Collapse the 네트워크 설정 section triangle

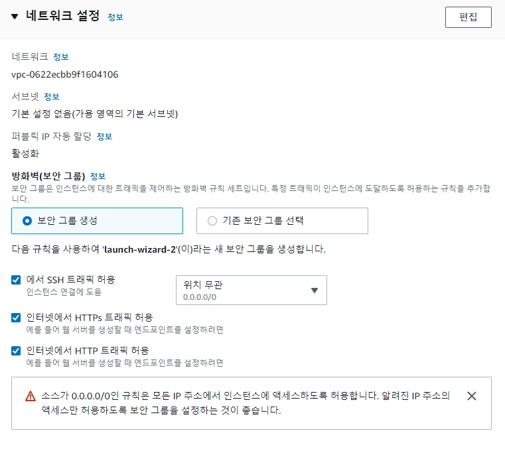coord(15,17)
